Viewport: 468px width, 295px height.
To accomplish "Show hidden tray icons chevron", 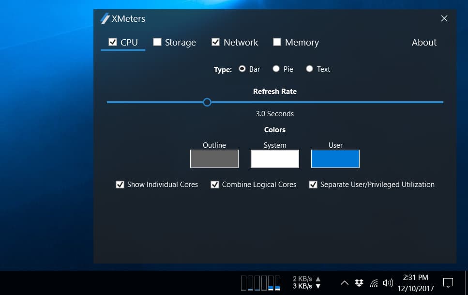I will 345,283.
